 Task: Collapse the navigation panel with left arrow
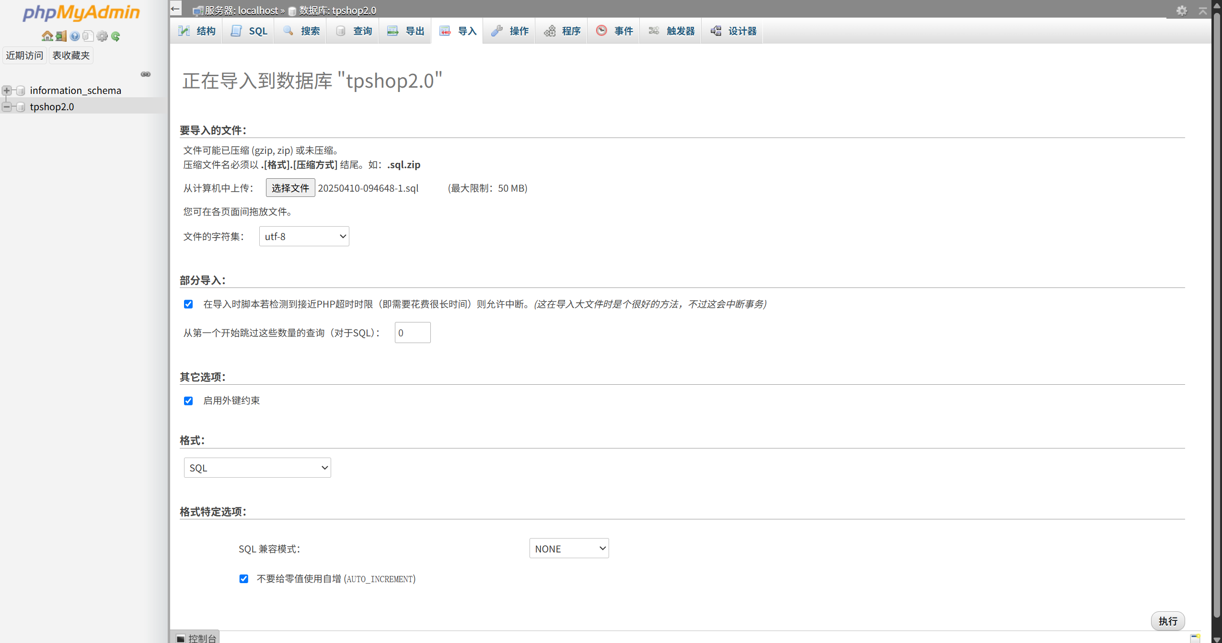click(x=175, y=9)
